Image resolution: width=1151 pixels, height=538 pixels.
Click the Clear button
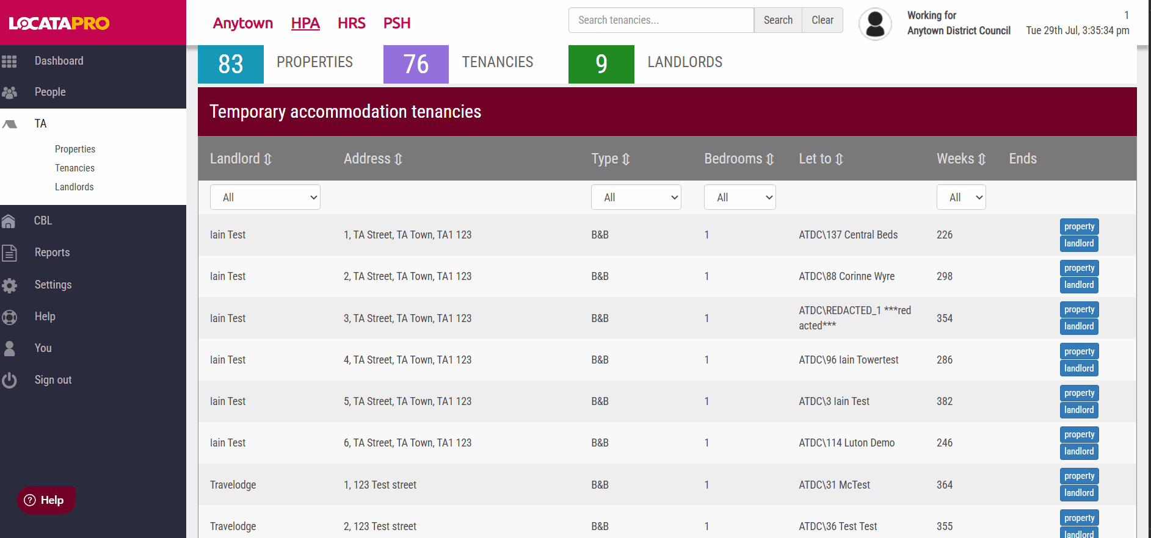tap(822, 20)
